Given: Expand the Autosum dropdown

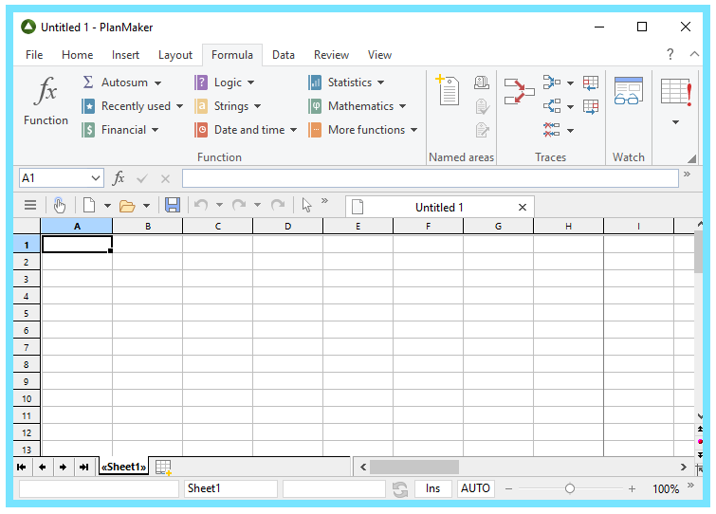Looking at the screenshot, I should (x=157, y=83).
